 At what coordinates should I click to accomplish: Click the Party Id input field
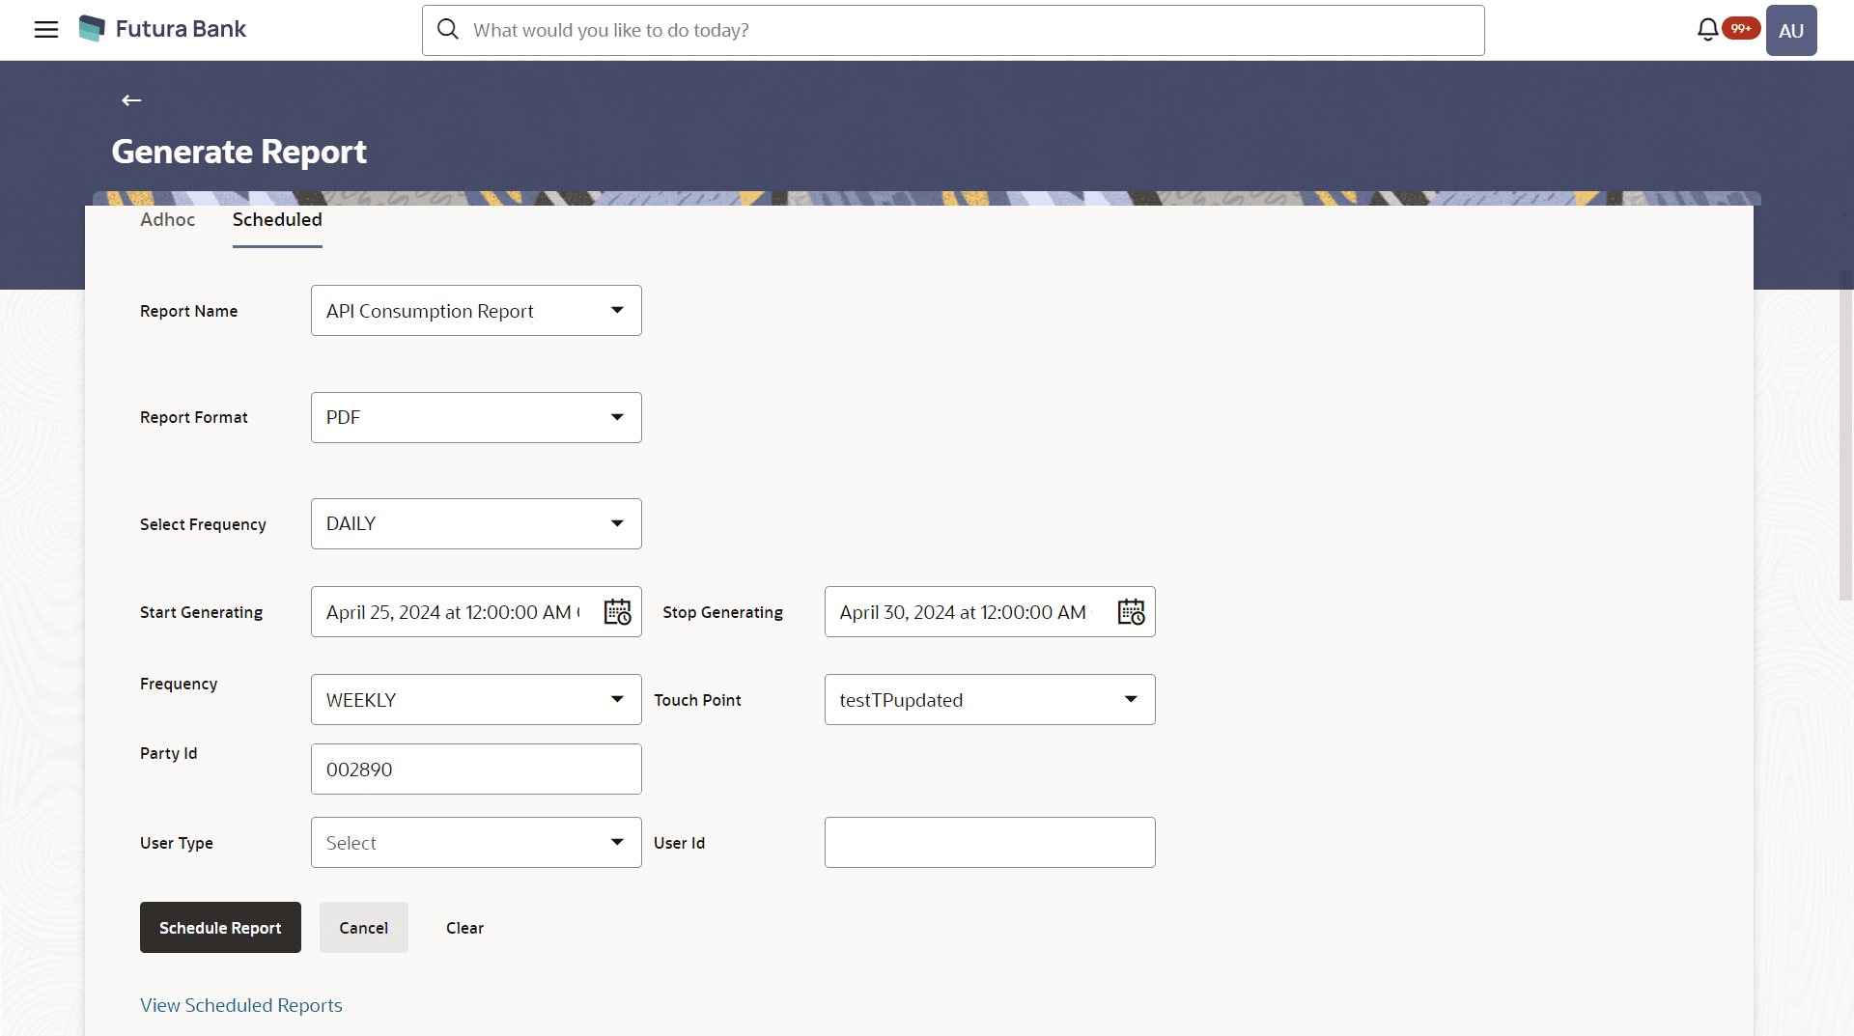tap(475, 769)
